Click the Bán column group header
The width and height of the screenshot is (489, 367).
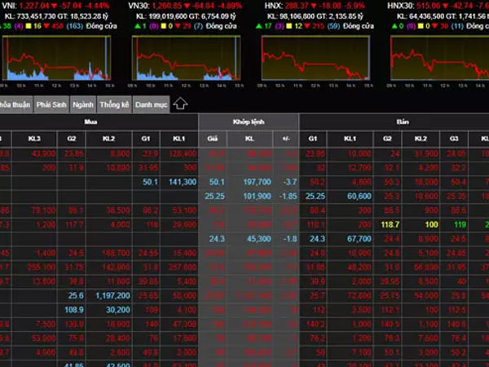pyautogui.click(x=403, y=122)
